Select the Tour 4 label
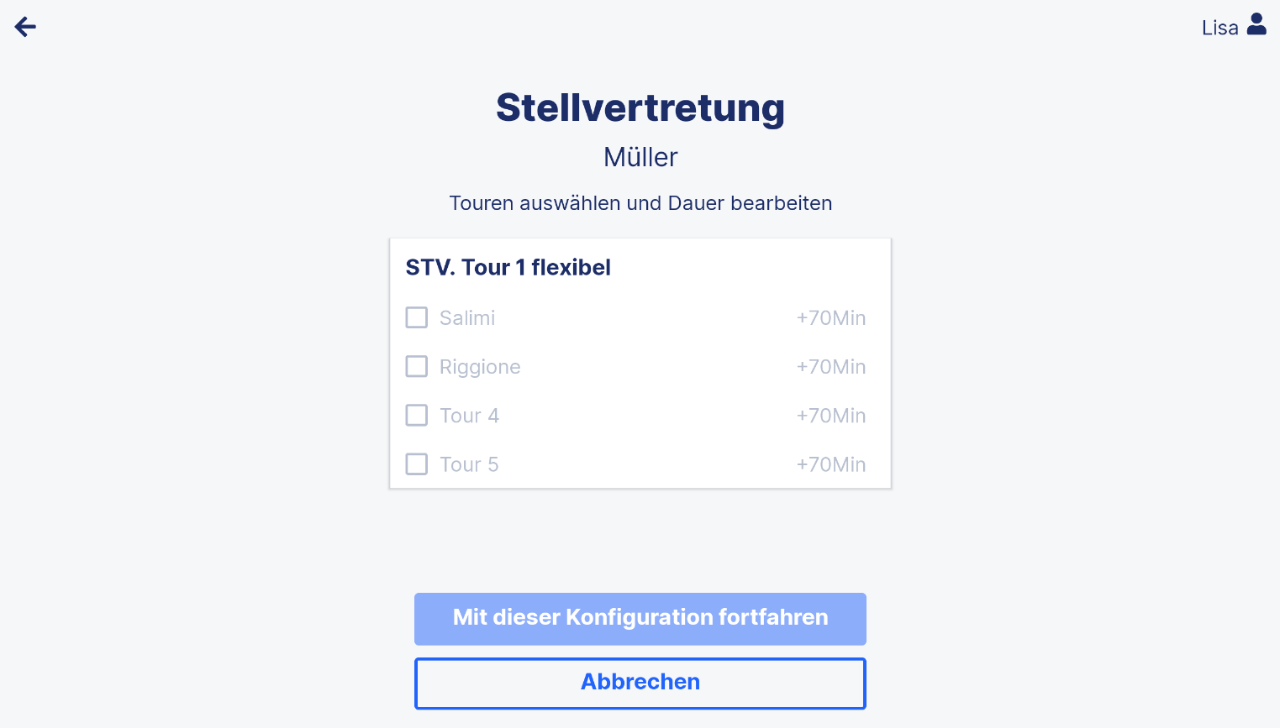This screenshot has width=1280, height=728. pyautogui.click(x=469, y=416)
